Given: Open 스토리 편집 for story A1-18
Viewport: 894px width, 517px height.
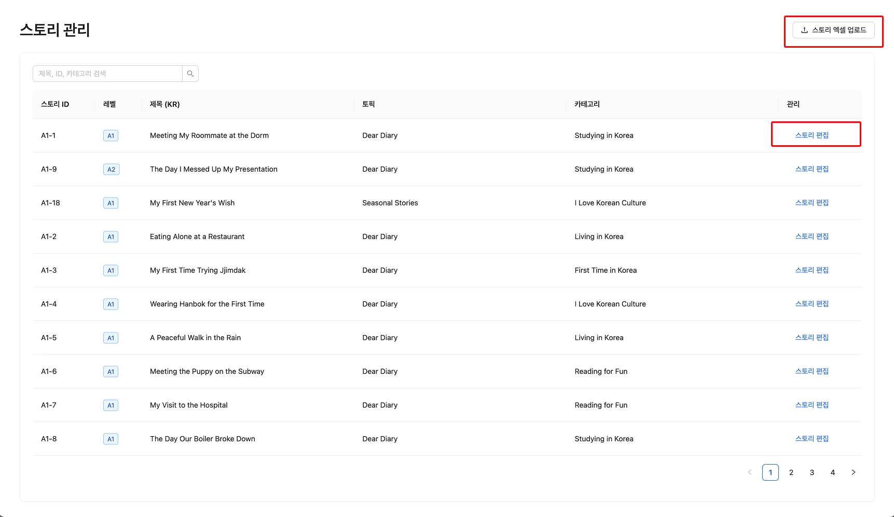Looking at the screenshot, I should click(812, 203).
